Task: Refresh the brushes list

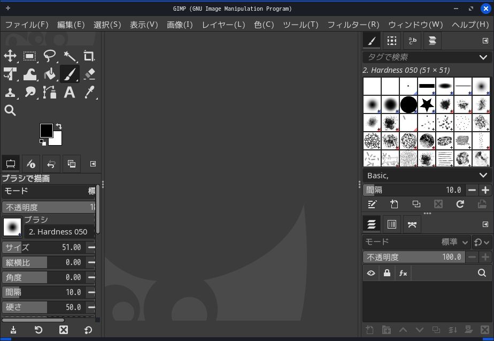Action: [x=460, y=204]
